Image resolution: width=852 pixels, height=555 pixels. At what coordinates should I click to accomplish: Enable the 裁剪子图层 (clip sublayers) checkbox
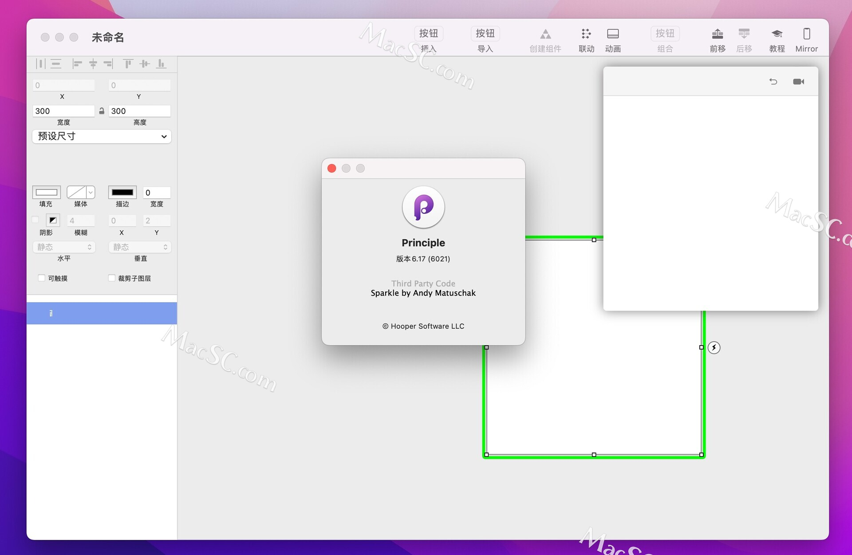pos(111,278)
